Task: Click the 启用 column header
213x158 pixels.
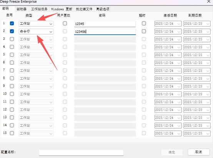Action: [9, 15]
